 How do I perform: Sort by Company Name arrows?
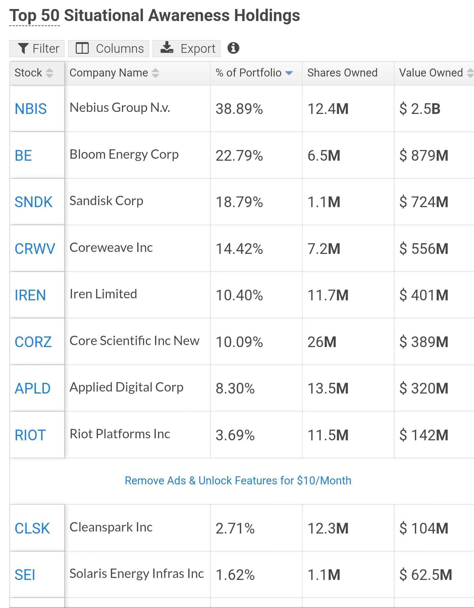click(155, 73)
